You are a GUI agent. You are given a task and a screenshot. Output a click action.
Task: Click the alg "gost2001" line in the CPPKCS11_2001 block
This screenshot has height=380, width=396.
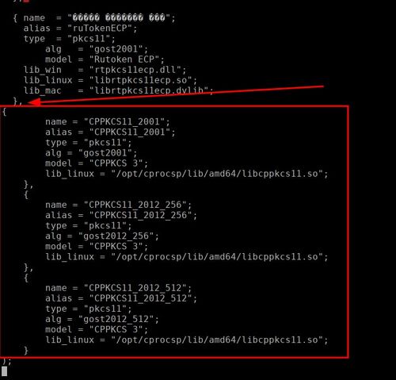click(91, 153)
